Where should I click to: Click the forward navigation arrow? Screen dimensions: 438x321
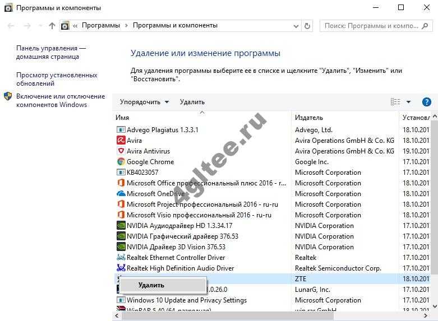[x=27, y=26]
